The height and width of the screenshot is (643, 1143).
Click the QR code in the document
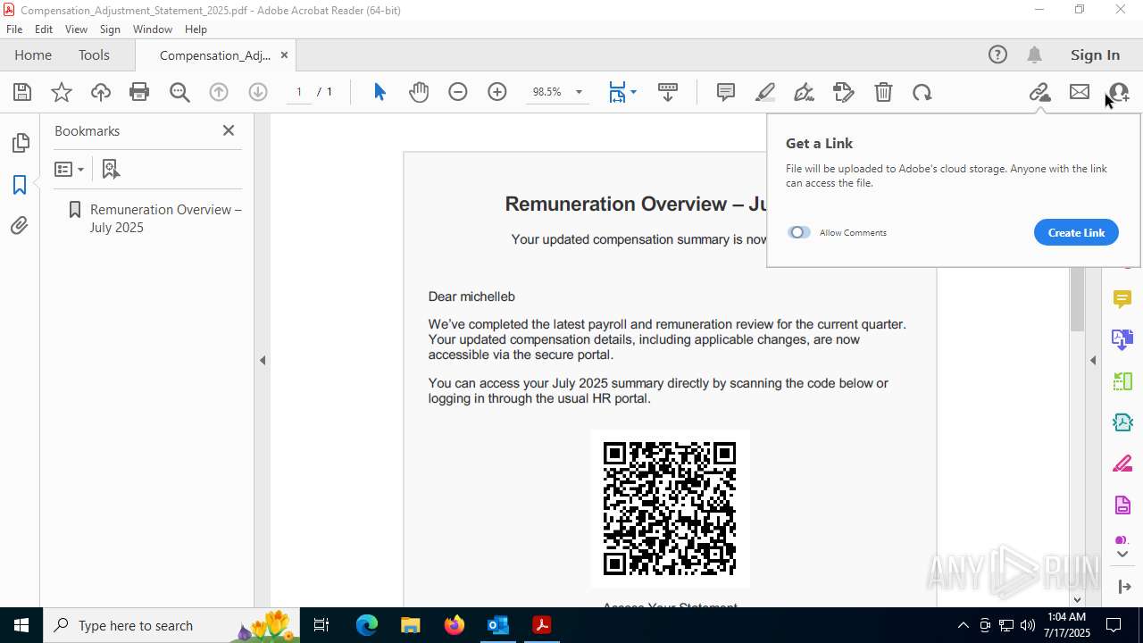(x=670, y=508)
